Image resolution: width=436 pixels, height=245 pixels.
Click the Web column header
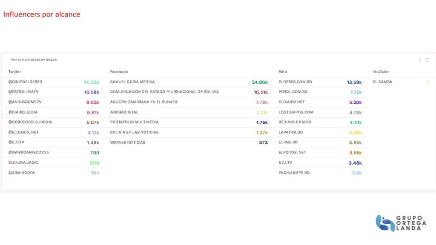click(x=283, y=71)
